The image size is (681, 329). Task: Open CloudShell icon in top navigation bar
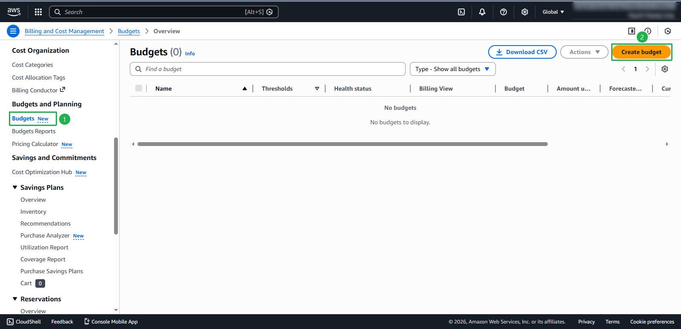click(461, 12)
